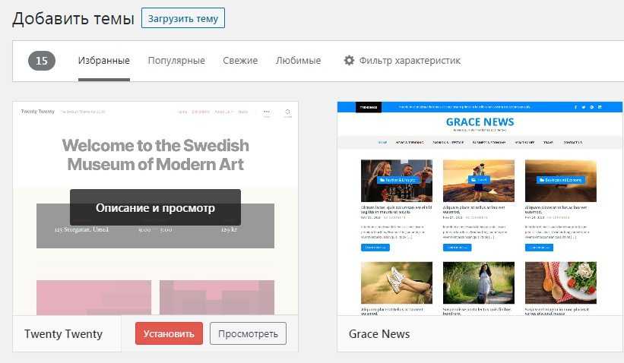This screenshot has height=363, width=624.
Task: Click the GRACE NEWS logo in preview
Action: coord(480,122)
